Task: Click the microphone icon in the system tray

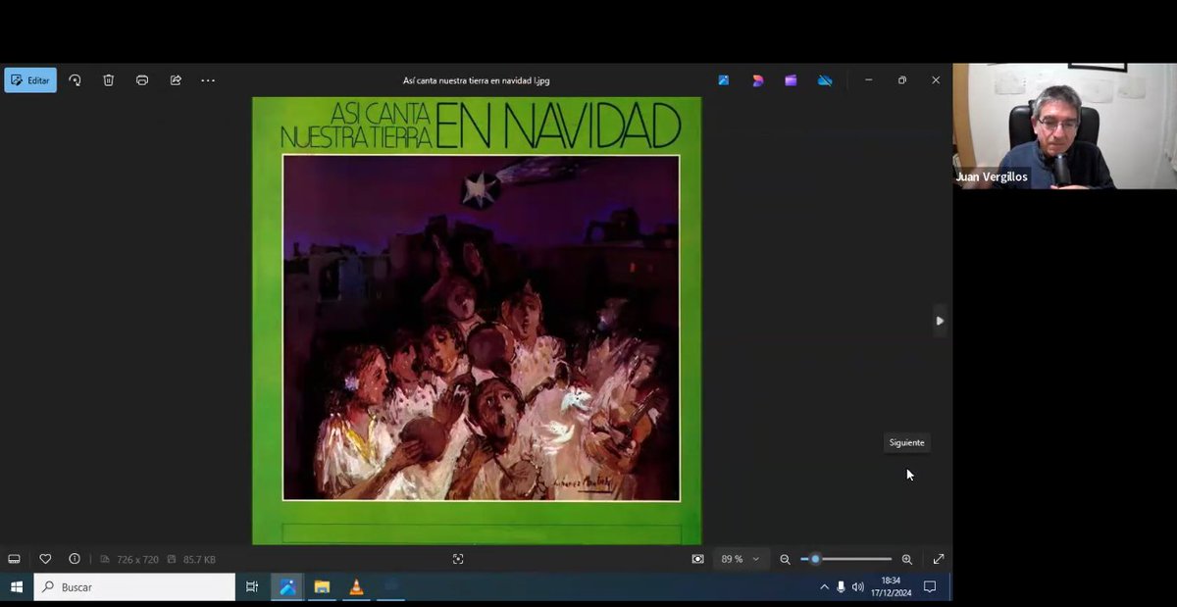Action: click(x=841, y=586)
